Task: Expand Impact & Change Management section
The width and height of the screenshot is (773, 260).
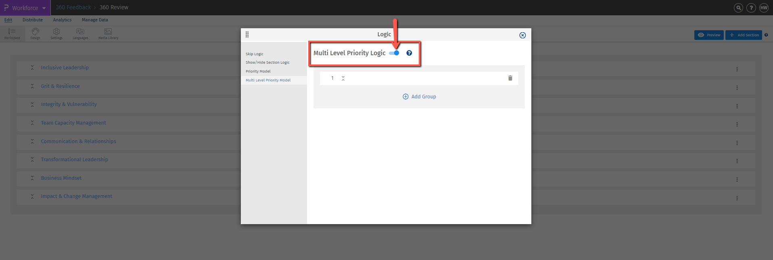Action: (32, 196)
